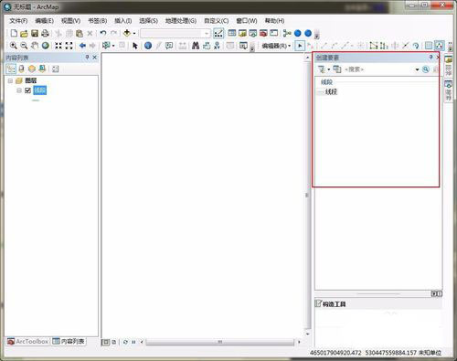Save the map with floppy icon
457x361 pixels.
[35, 33]
